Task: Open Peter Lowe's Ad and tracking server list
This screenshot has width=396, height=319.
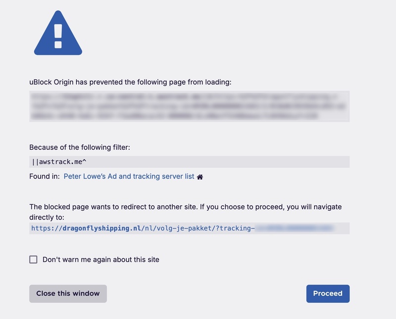Action: [129, 176]
